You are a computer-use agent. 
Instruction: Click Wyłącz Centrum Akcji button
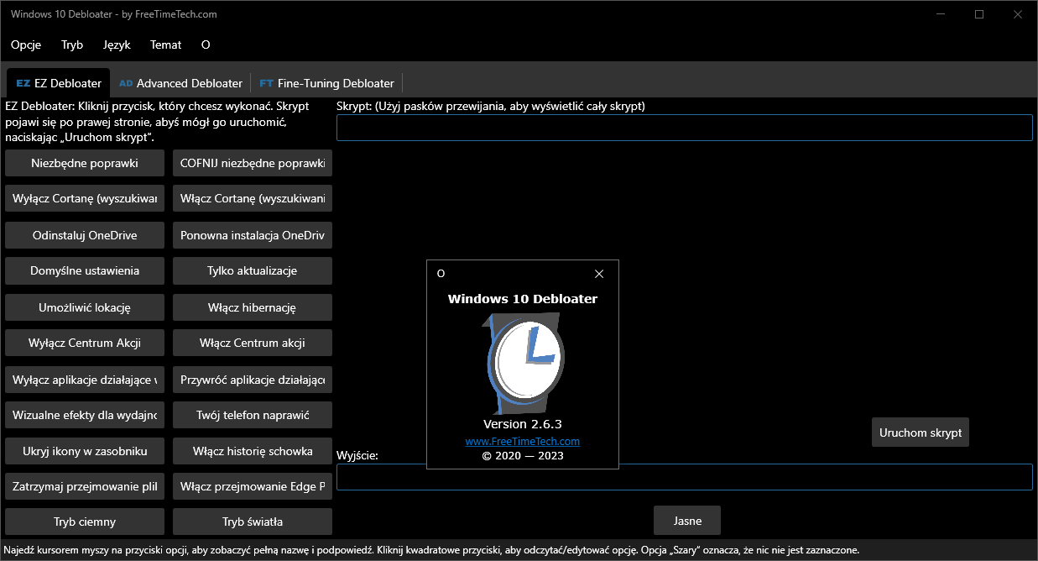85,343
